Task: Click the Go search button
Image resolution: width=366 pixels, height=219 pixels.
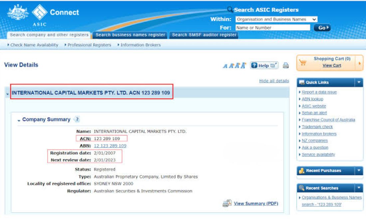Action: (x=322, y=28)
